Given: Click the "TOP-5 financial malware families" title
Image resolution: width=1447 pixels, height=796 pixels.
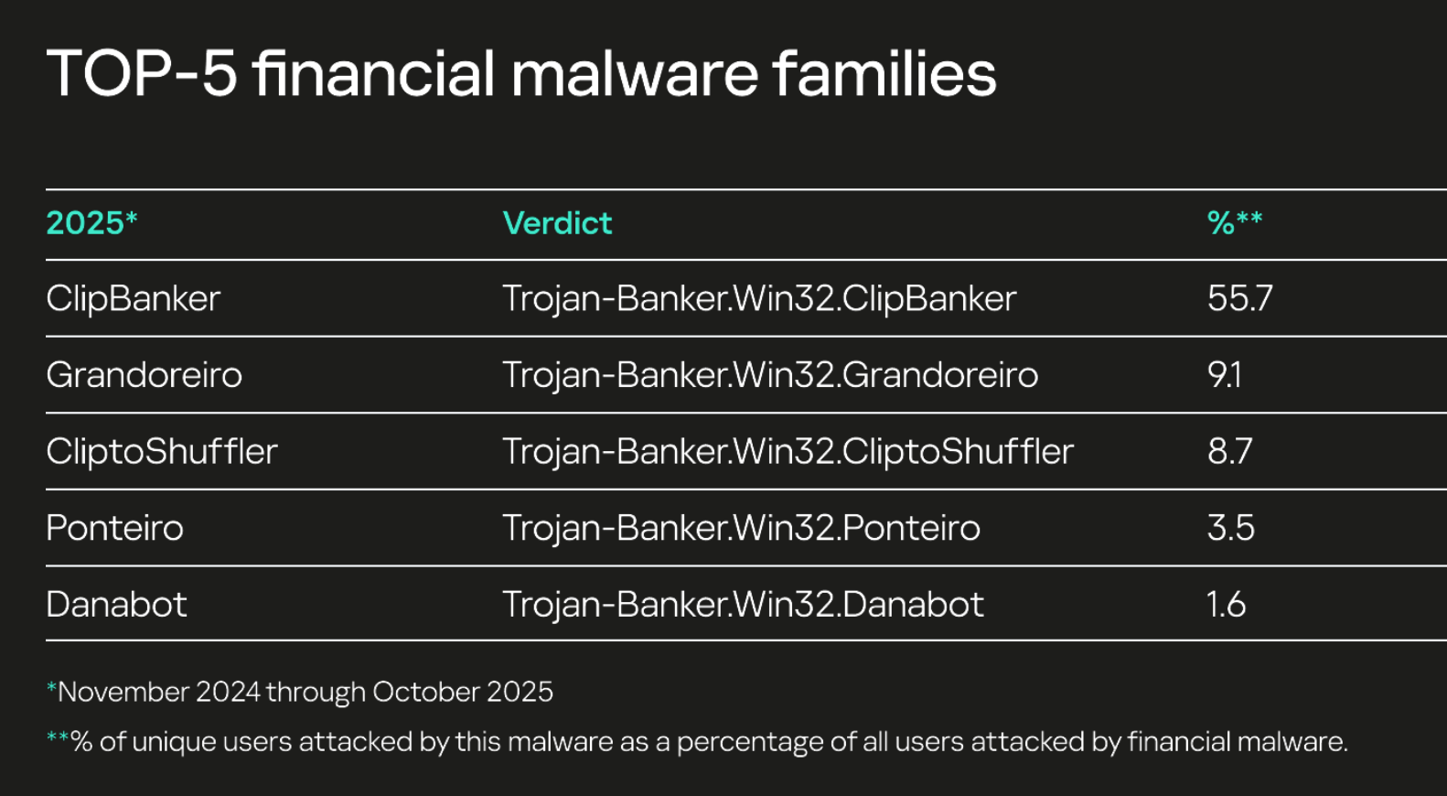Looking at the screenshot, I should [520, 73].
